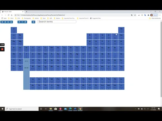Select the La lanthanum tile

[33, 80]
